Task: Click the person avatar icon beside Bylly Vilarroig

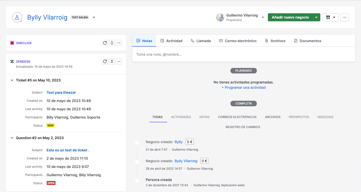Action: point(17,17)
